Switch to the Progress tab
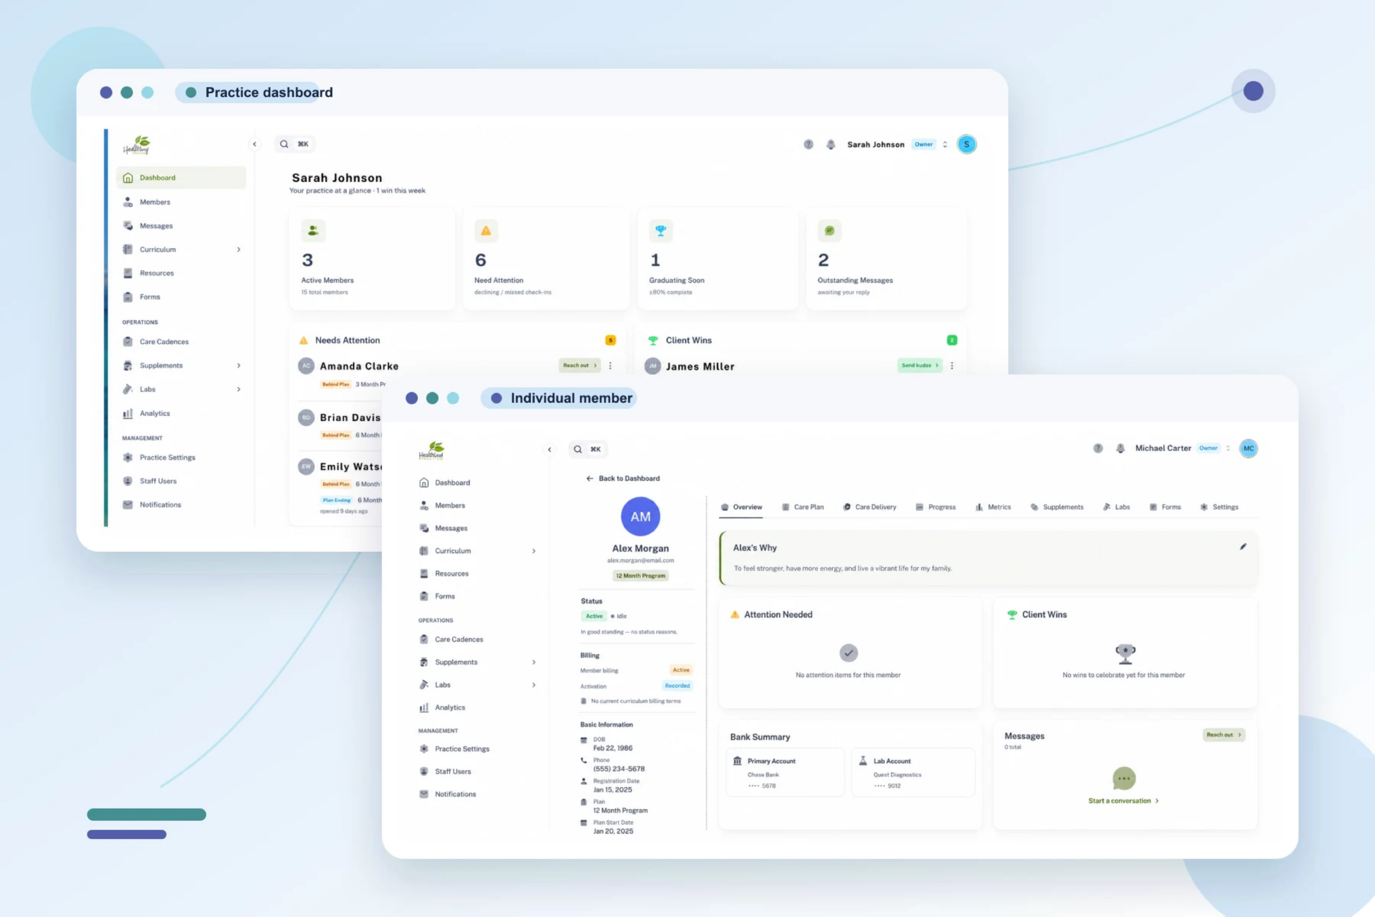Image resolution: width=1375 pixels, height=917 pixels. pos(935,507)
